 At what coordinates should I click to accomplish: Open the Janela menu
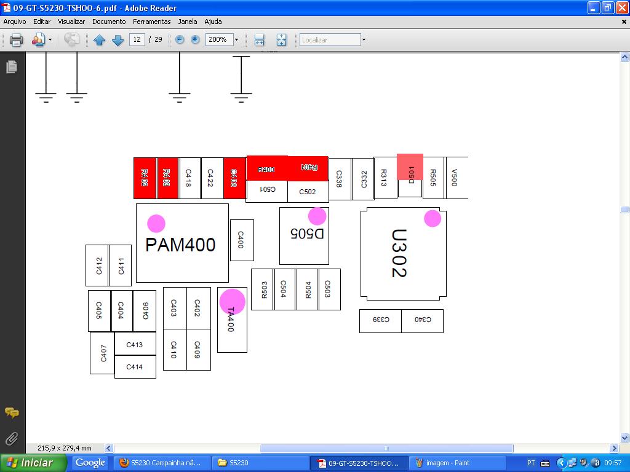coord(188,22)
